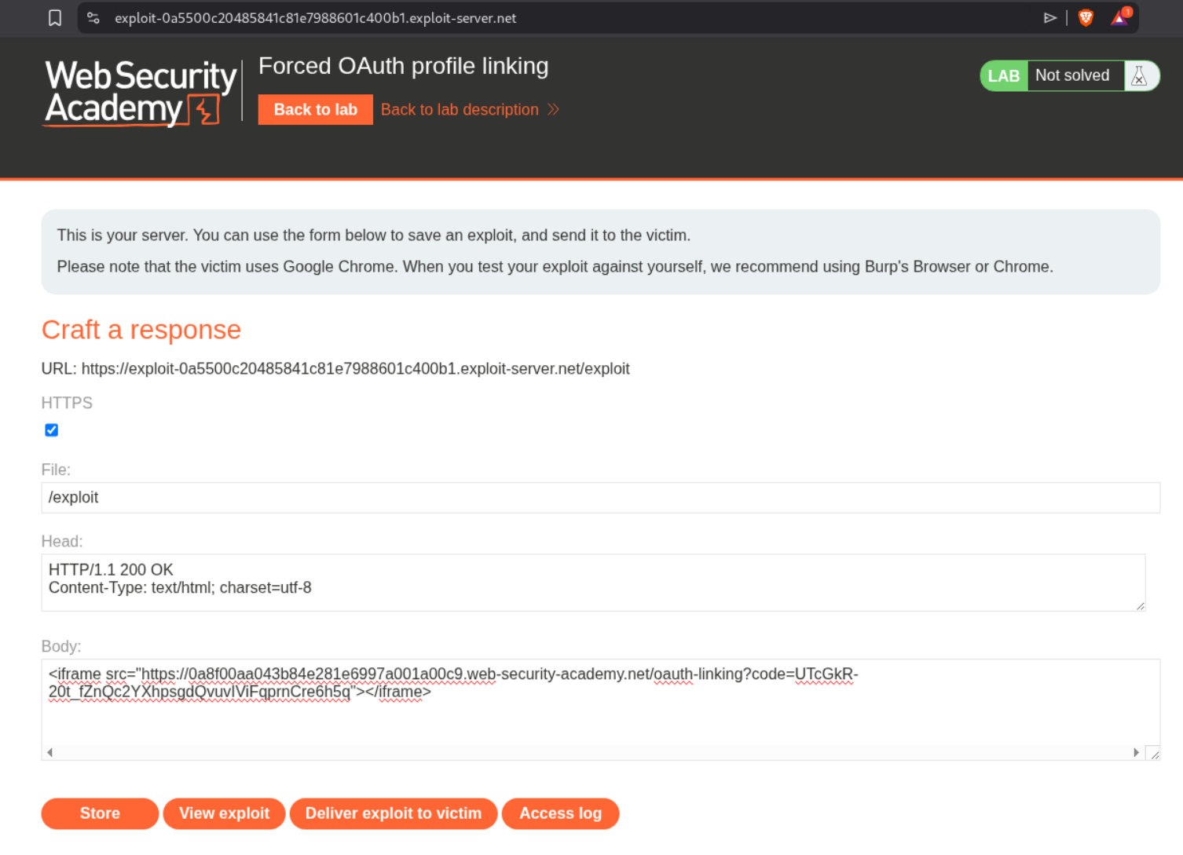This screenshot has height=855, width=1183.
Task: Click the double chevron after lab description
Action: tap(554, 110)
